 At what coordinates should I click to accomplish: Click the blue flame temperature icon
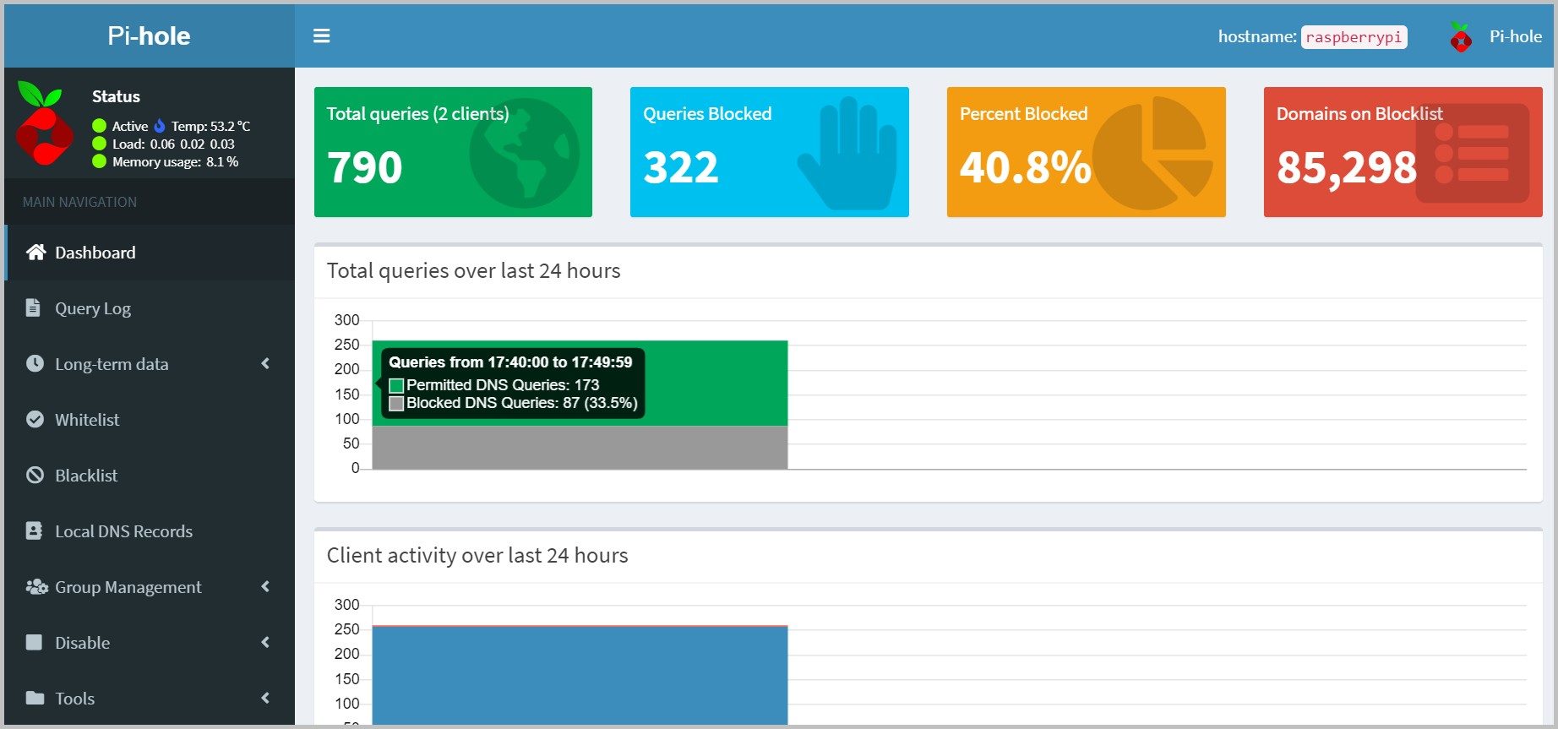click(159, 126)
